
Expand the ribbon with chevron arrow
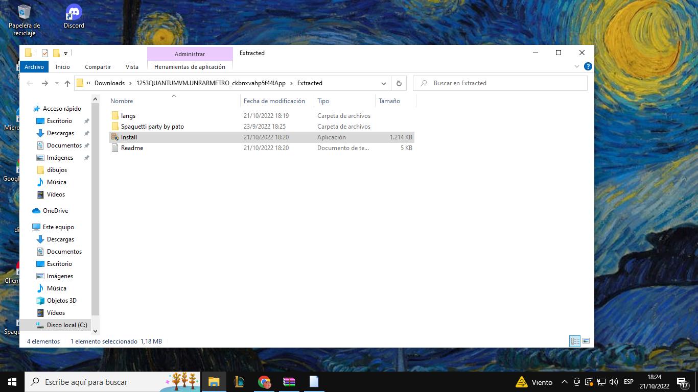(577, 66)
